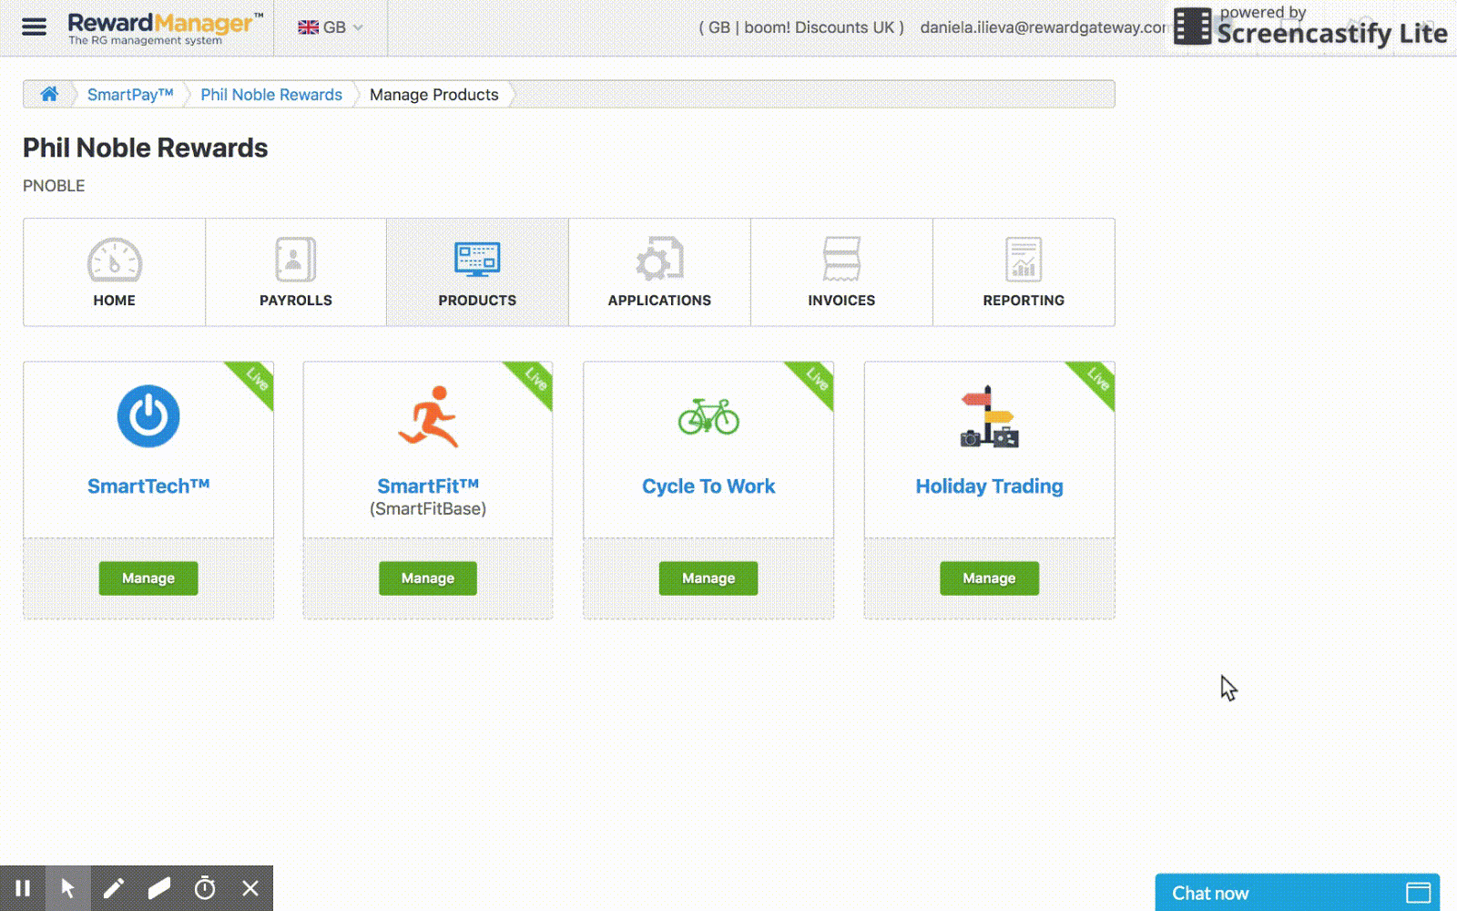Click the Reward Manager logo

pos(166,27)
